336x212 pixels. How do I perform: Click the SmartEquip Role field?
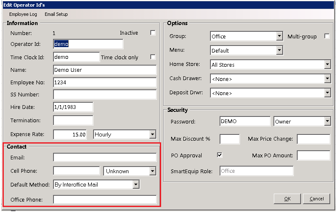257,171
